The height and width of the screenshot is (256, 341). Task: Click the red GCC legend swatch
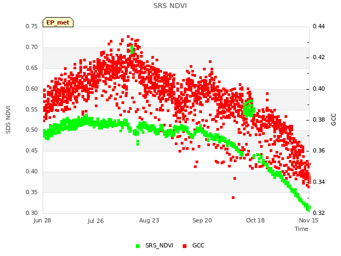pos(185,246)
